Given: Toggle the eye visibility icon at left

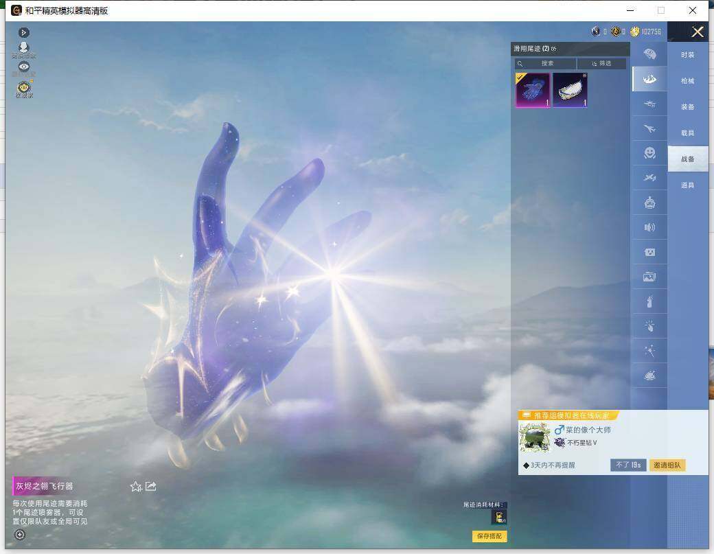Looking at the screenshot, I should click(23, 67).
